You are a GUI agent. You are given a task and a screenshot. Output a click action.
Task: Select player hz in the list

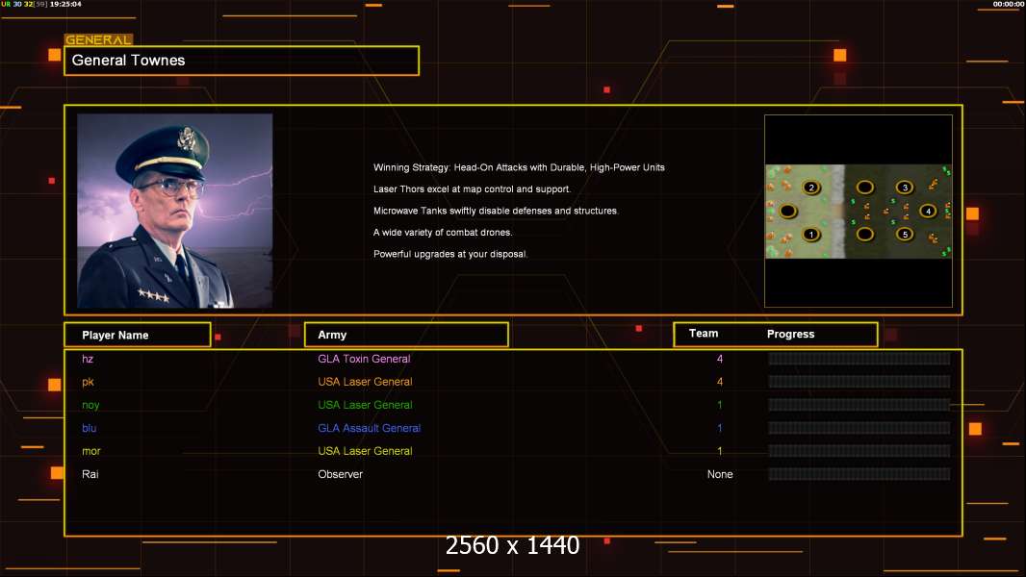point(88,359)
